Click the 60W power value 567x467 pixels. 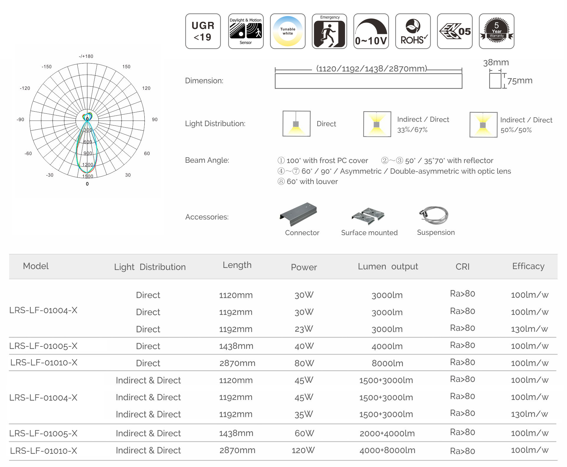pos(304,433)
